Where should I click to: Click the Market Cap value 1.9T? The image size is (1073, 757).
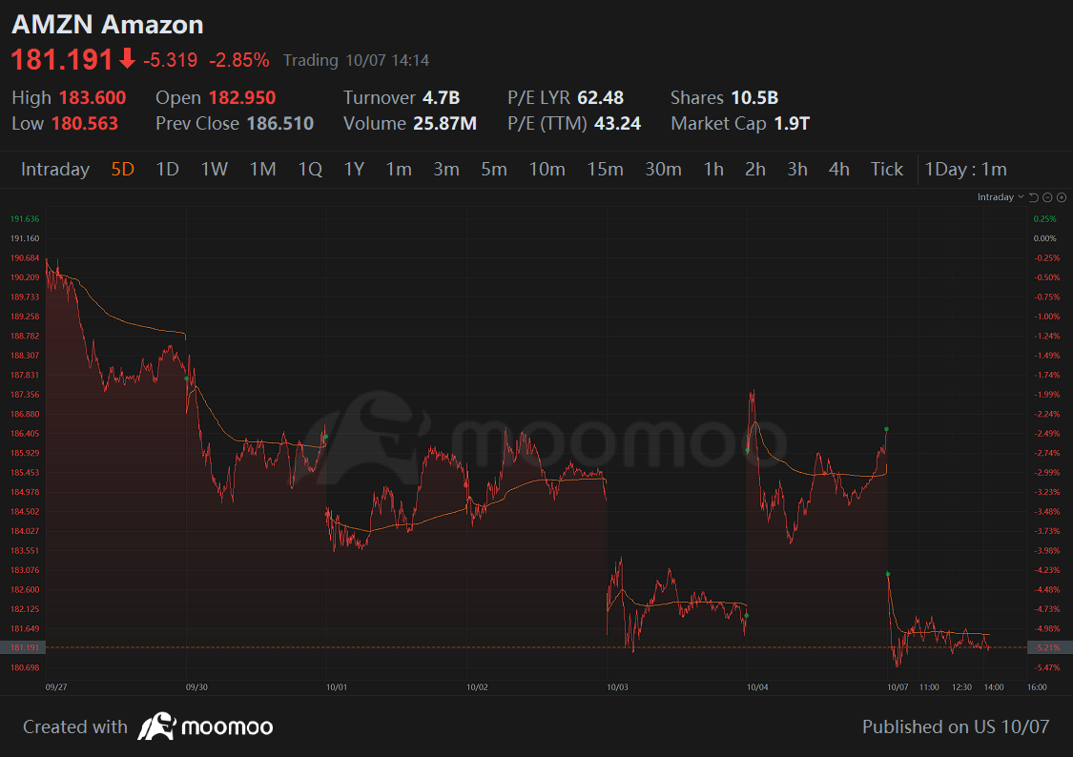792,124
